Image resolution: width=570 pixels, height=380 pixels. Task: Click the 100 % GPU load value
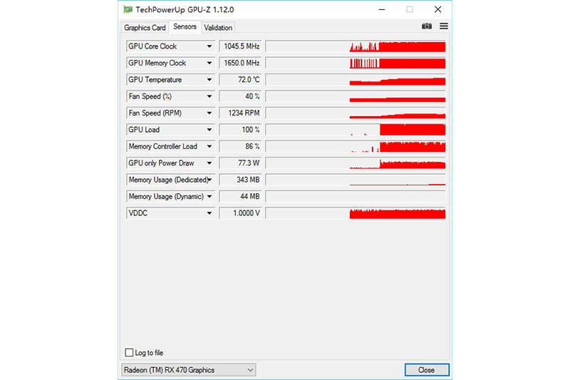click(240, 130)
